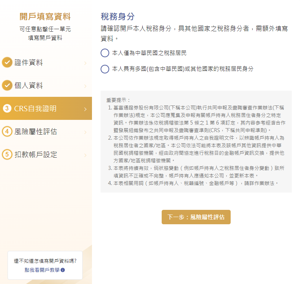This screenshot has height=284, width=300.
Task: Click the step 5 number circle icon
Action: point(7,154)
